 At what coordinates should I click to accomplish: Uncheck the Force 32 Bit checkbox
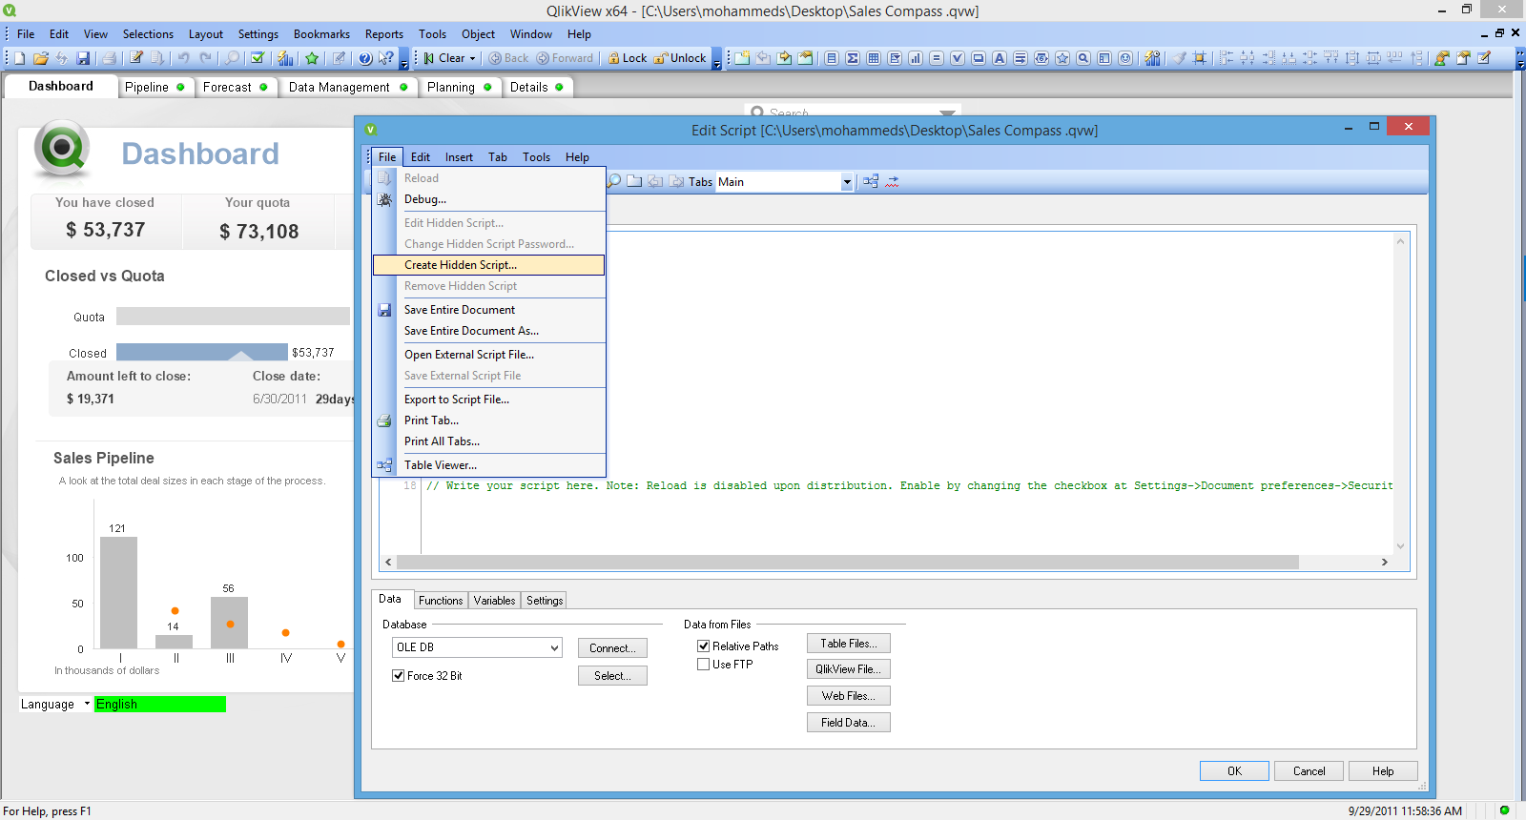399,675
